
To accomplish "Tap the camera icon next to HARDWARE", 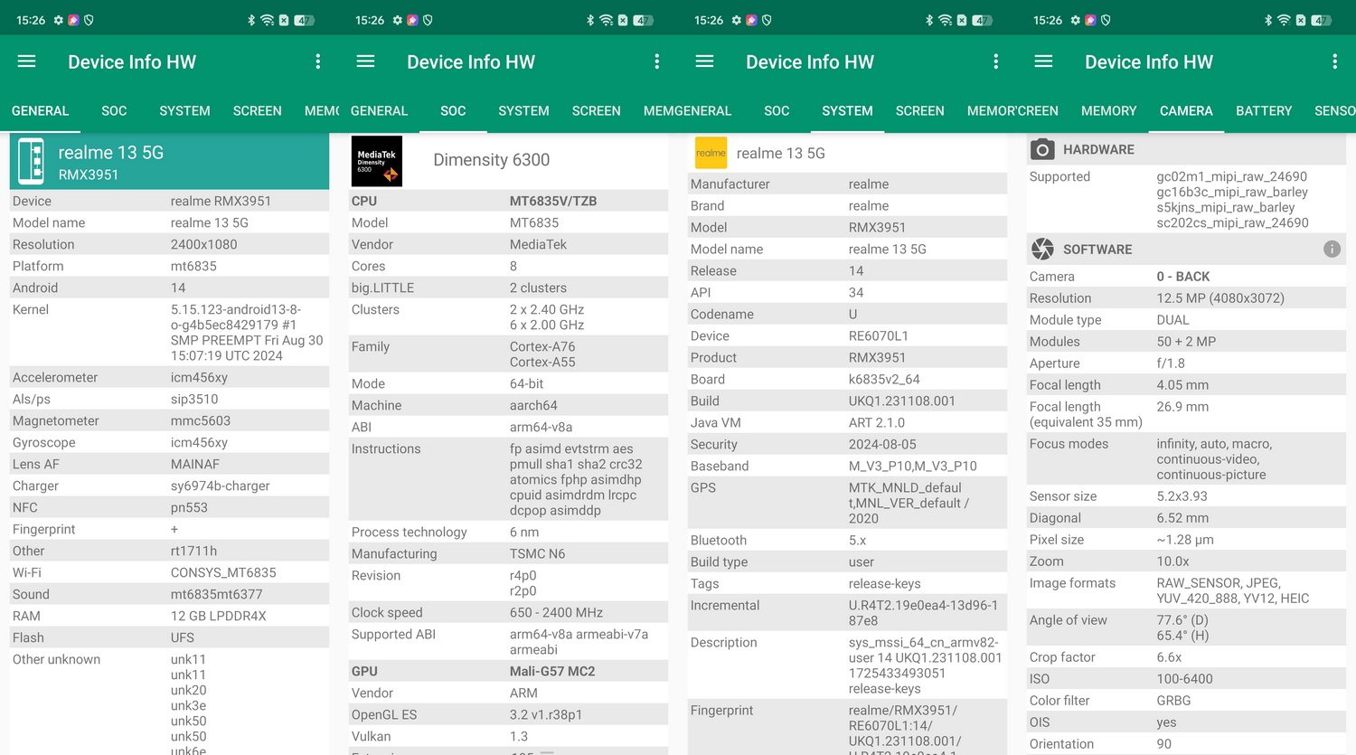I will click(1042, 149).
